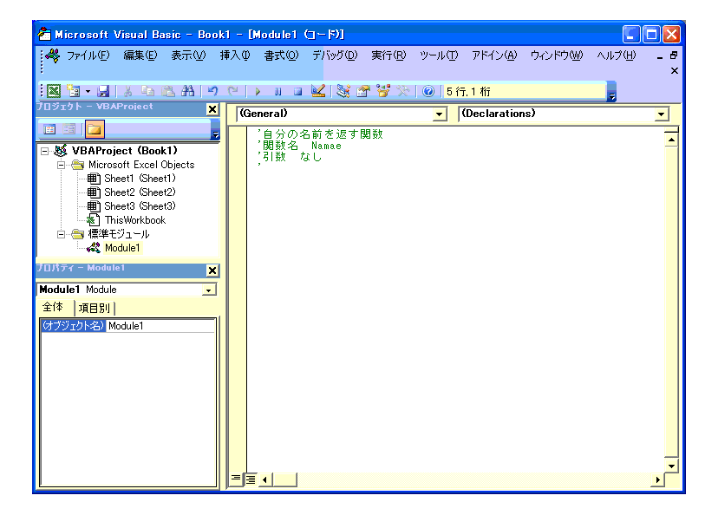Screen dimensions: 718x515
Task: Click the Break pause icon
Action: click(x=278, y=92)
